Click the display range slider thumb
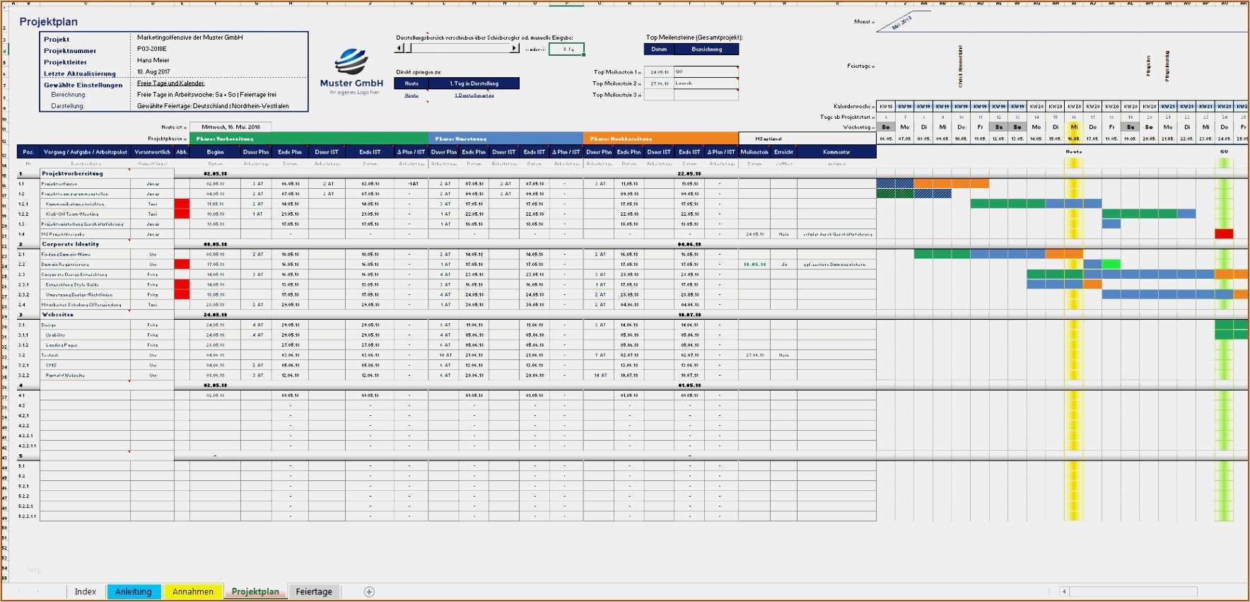 point(408,48)
